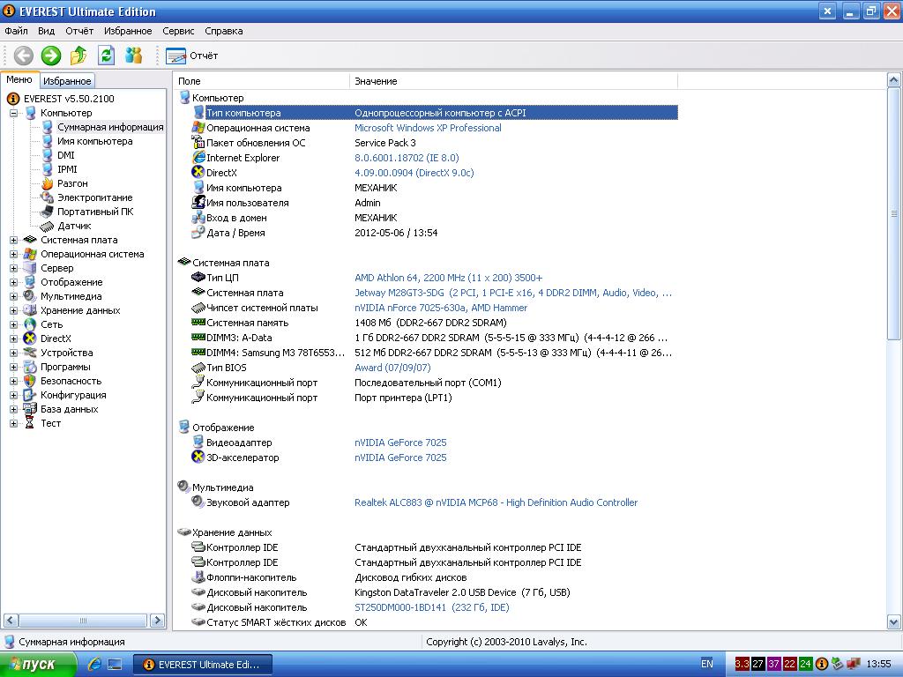The height and width of the screenshot is (677, 903).
Task: Expand the Сервер tree node
Action: pos(13,268)
